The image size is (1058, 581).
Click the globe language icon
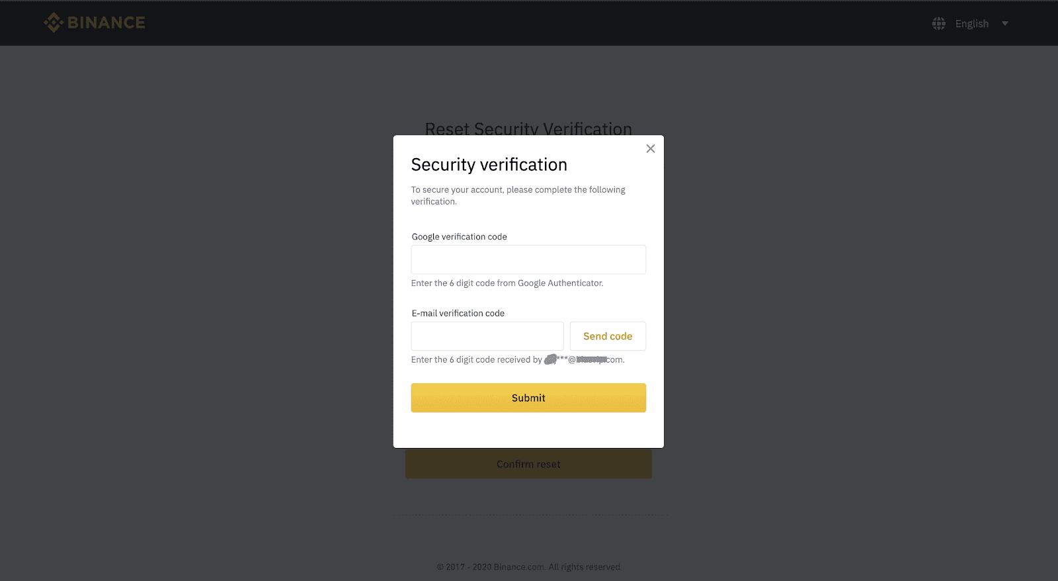coord(938,24)
